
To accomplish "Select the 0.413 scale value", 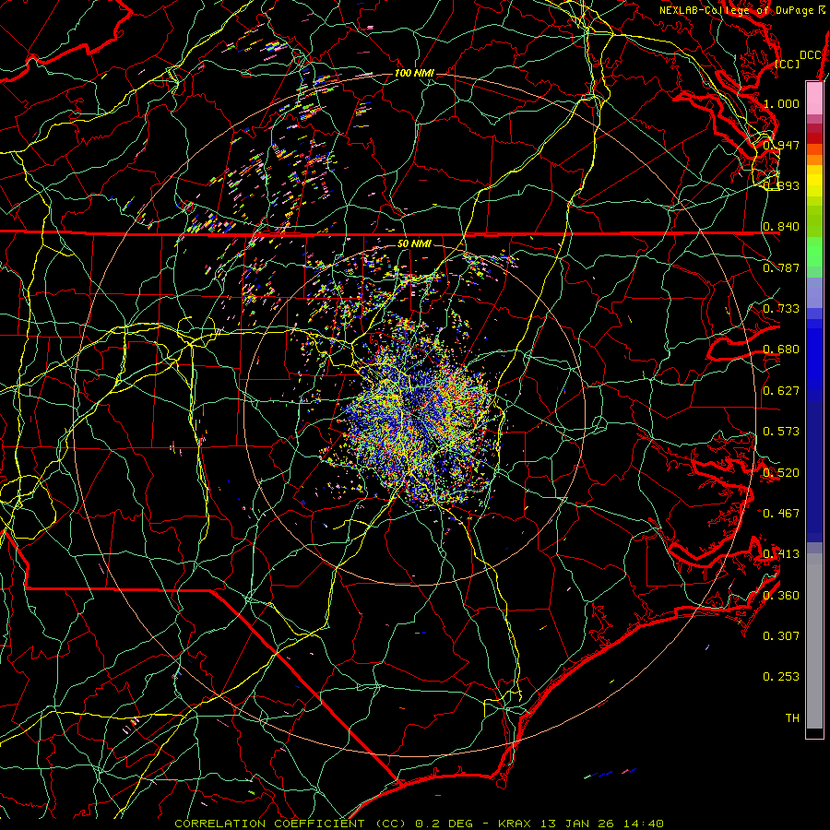I will [781, 554].
